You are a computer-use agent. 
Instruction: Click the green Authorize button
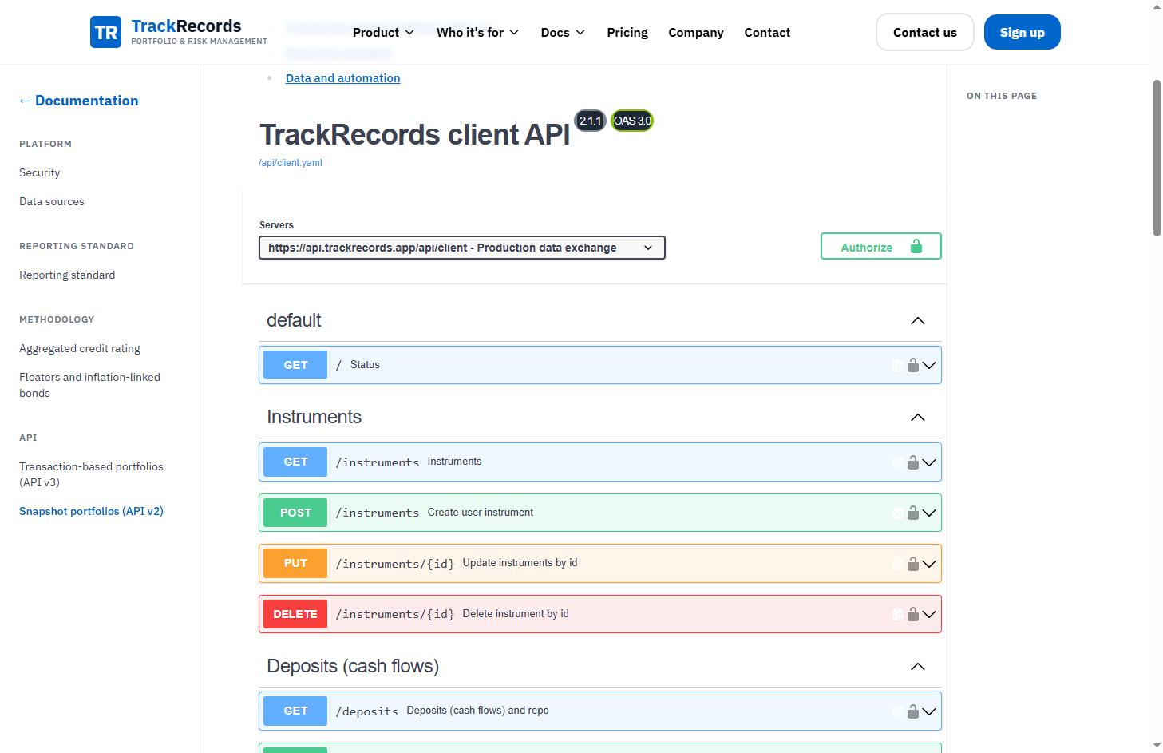click(x=881, y=246)
